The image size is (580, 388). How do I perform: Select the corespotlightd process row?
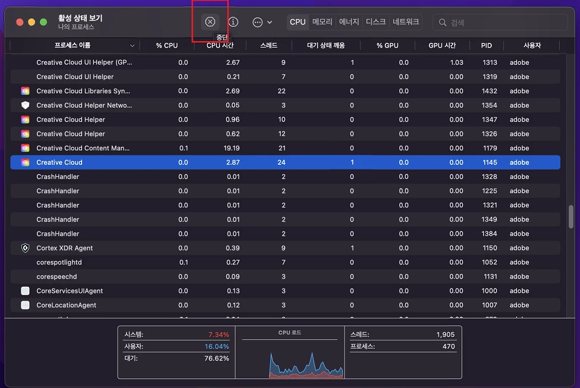click(x=285, y=262)
